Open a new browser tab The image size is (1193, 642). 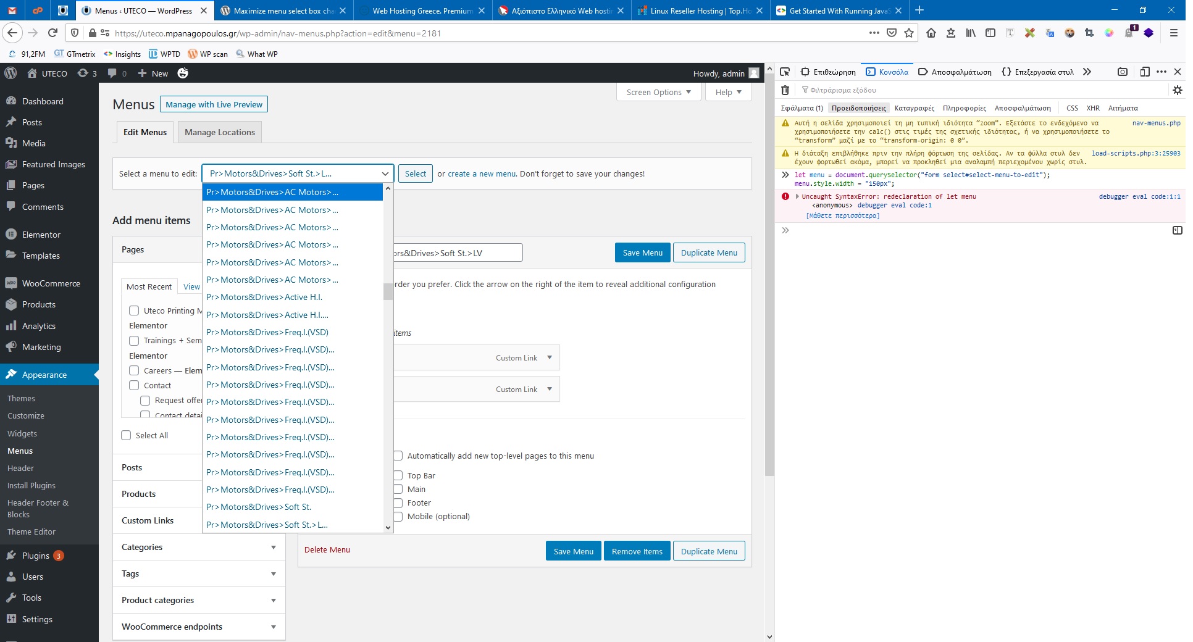pos(919,10)
